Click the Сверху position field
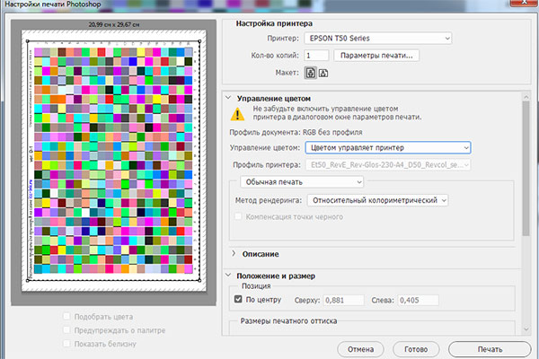The height and width of the screenshot is (359, 539). tap(343, 300)
